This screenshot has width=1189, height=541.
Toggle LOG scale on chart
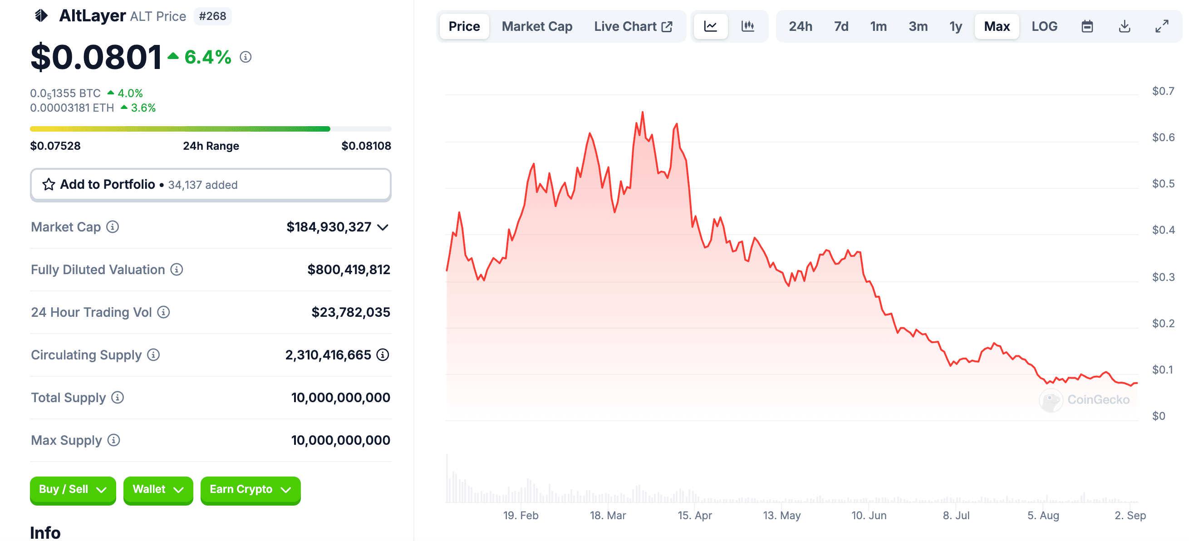point(1044,26)
